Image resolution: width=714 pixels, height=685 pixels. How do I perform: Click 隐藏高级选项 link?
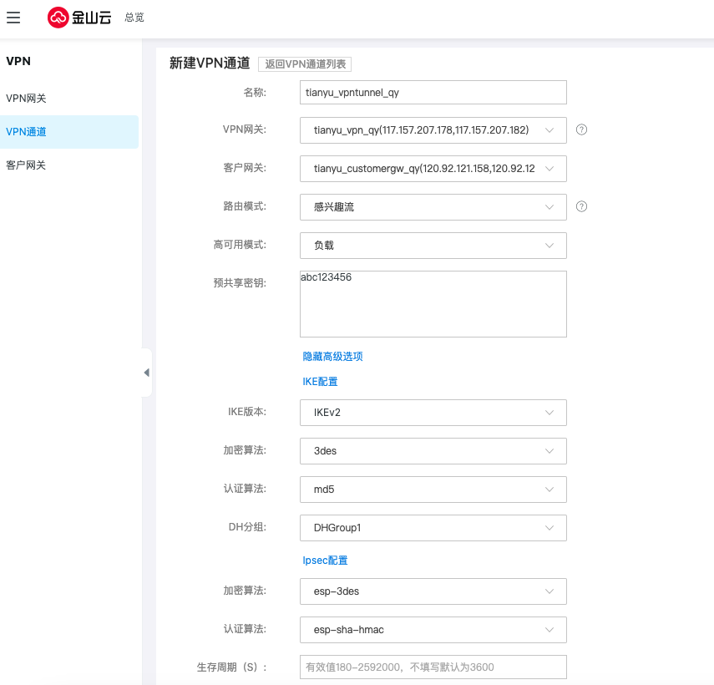[x=332, y=356]
